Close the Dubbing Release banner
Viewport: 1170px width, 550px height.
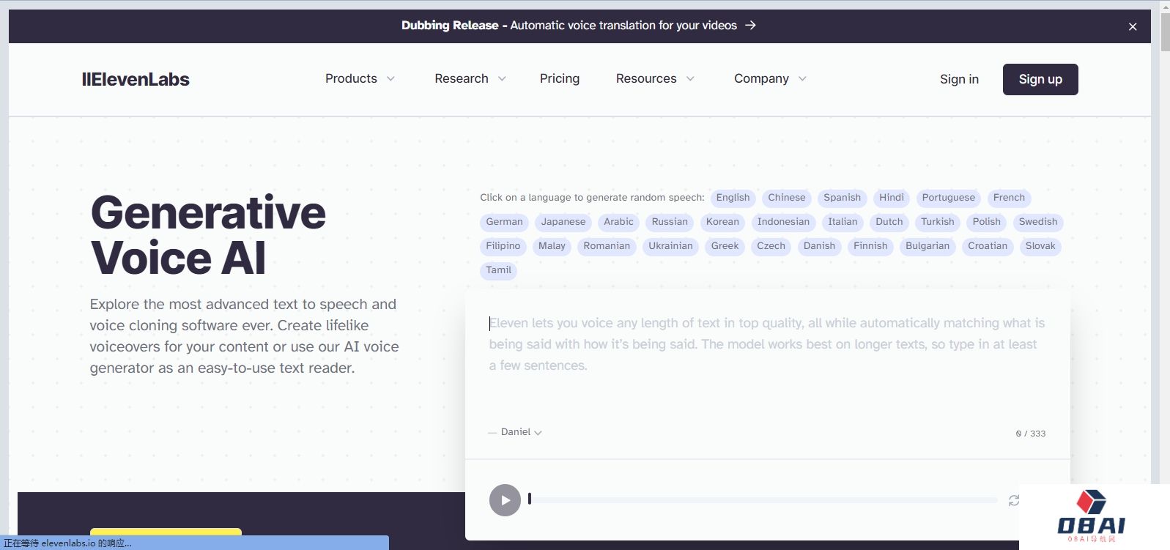point(1133,26)
